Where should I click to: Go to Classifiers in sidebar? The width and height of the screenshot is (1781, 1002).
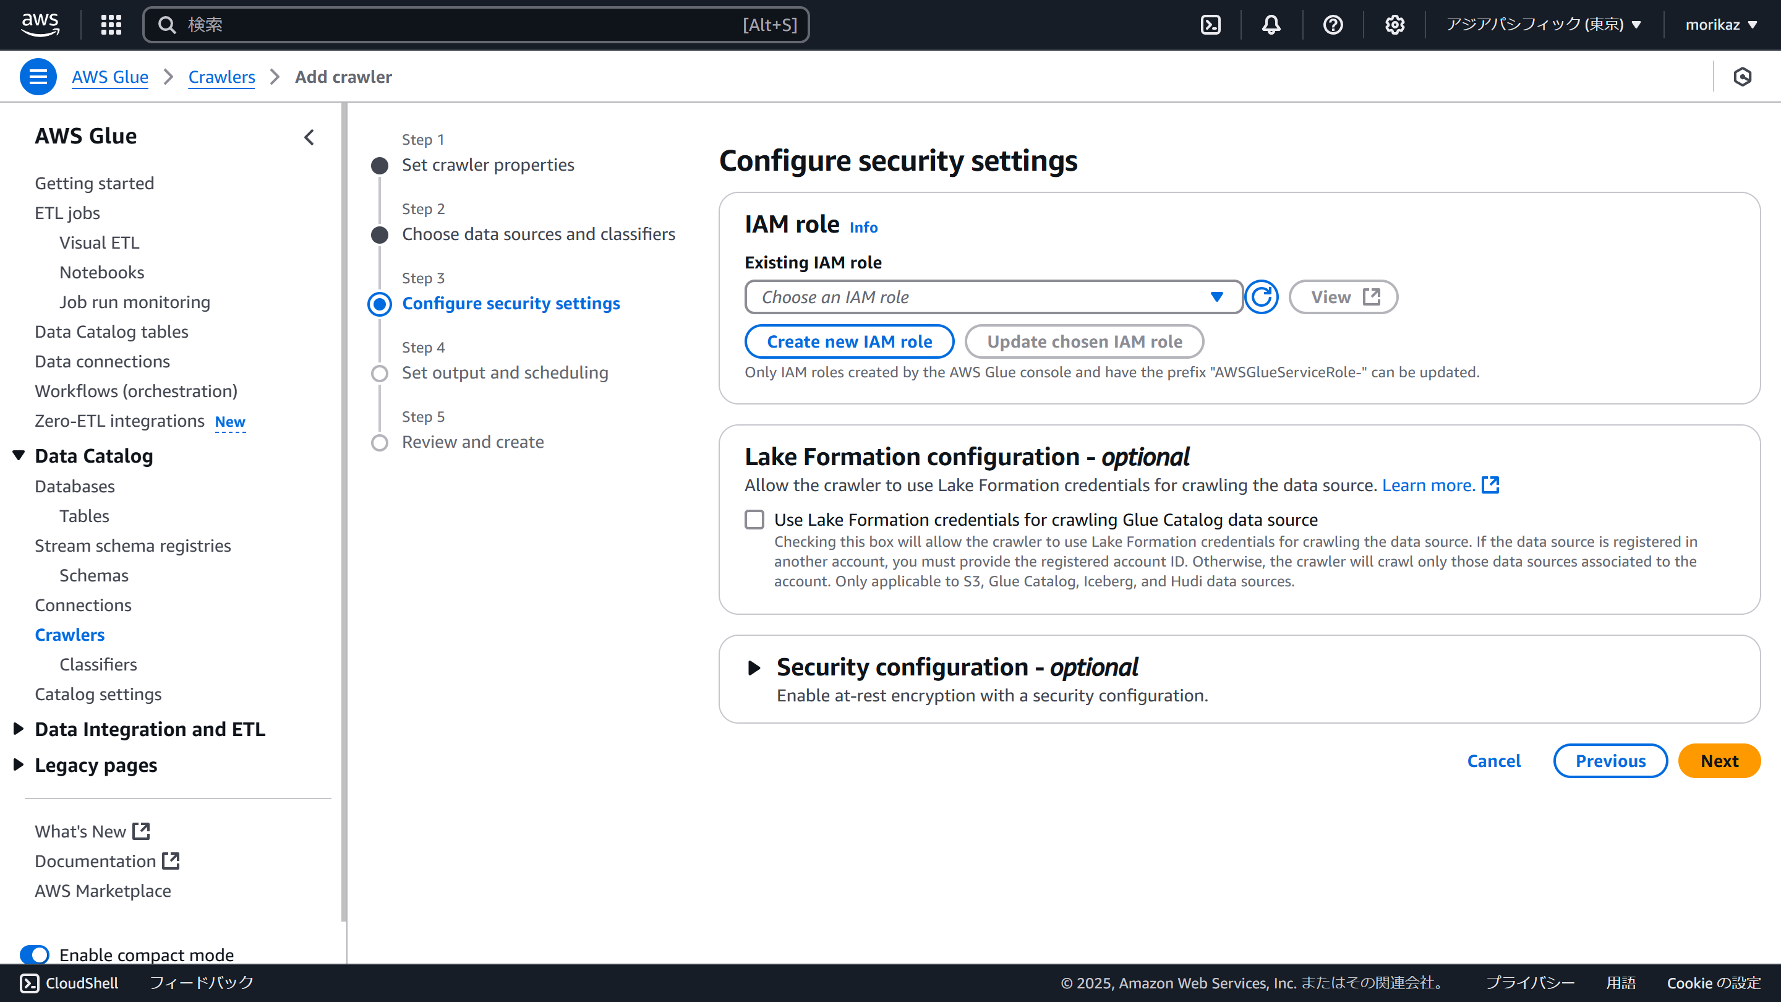[x=98, y=664]
